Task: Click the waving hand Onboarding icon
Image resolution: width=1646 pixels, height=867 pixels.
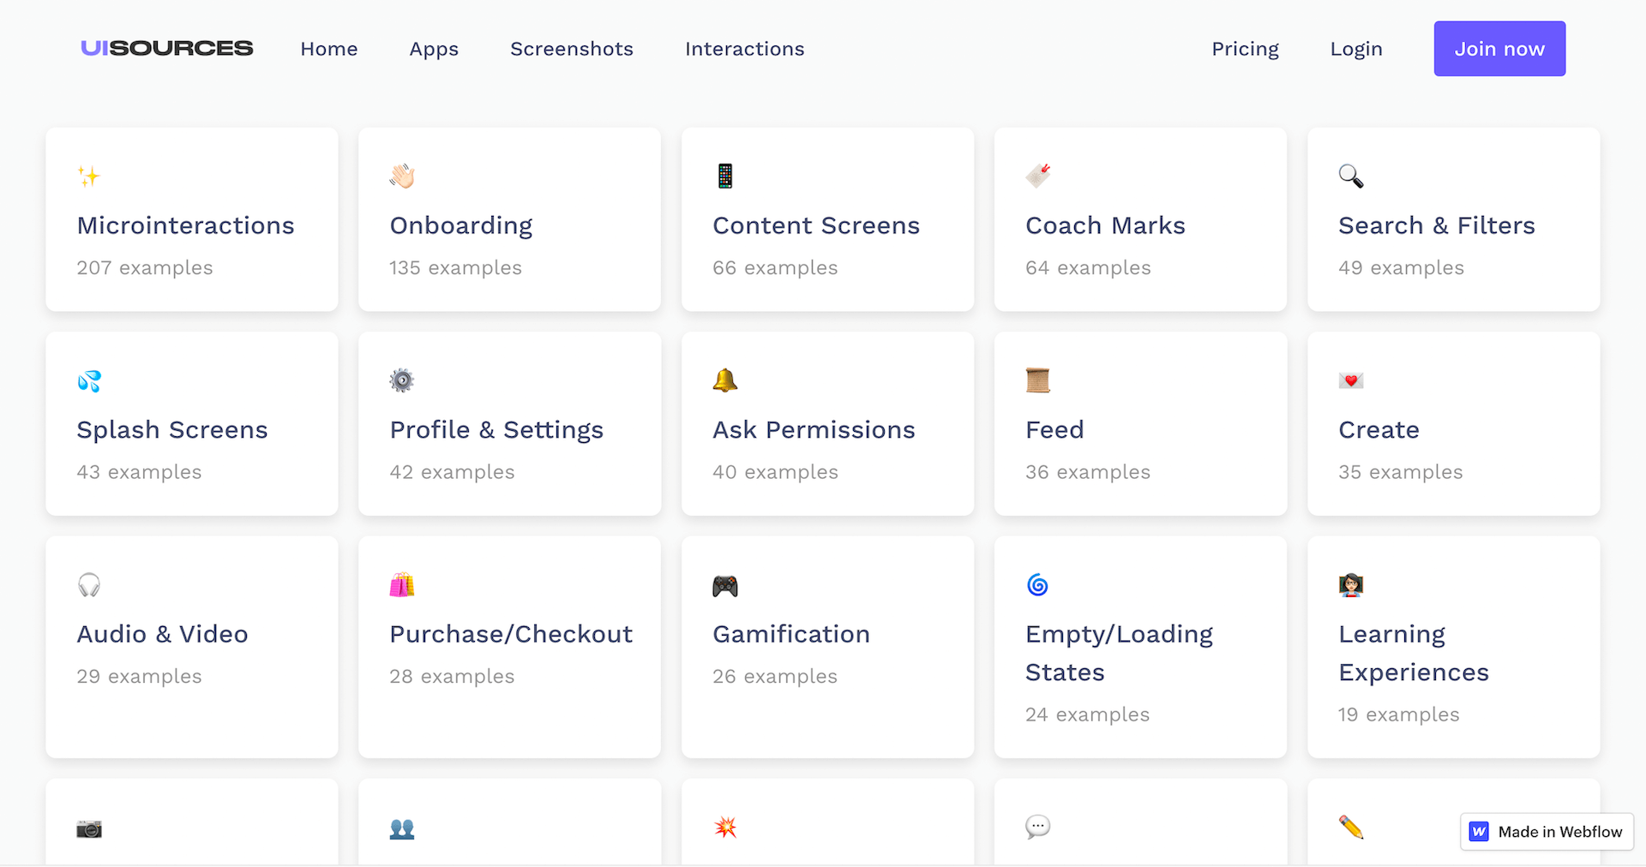Action: (x=401, y=176)
